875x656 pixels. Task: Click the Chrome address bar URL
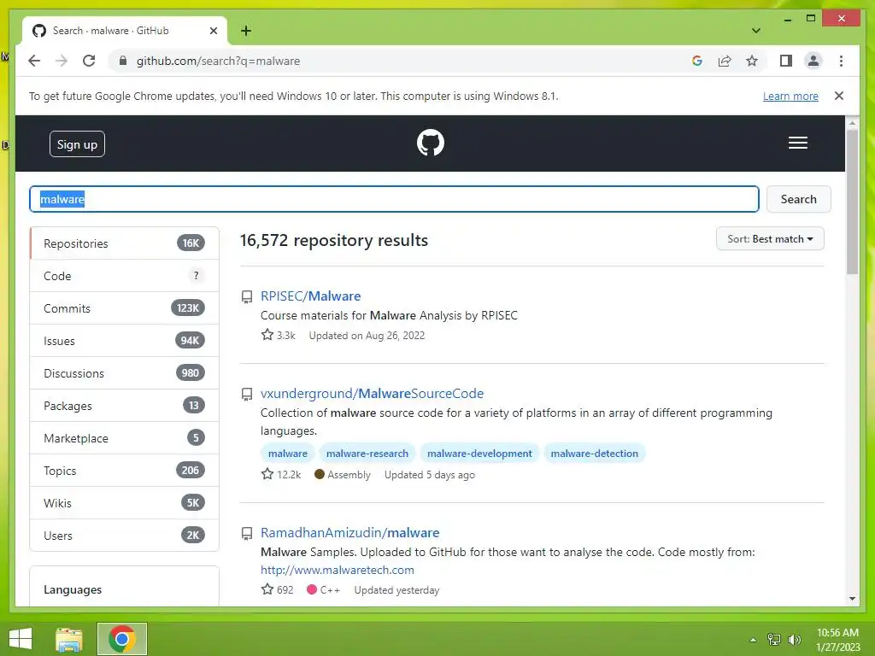pyautogui.click(x=218, y=61)
